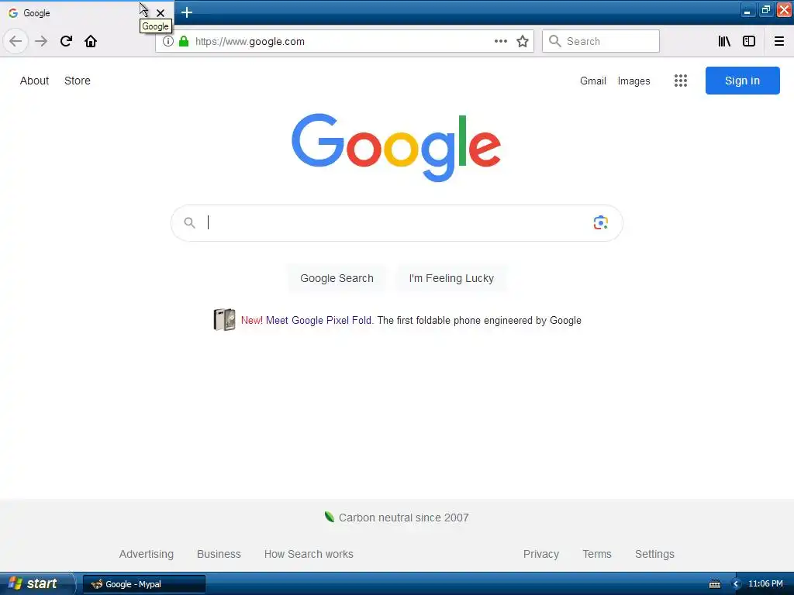The height and width of the screenshot is (595, 794).
Task: Go to Images search link
Action: point(634,81)
